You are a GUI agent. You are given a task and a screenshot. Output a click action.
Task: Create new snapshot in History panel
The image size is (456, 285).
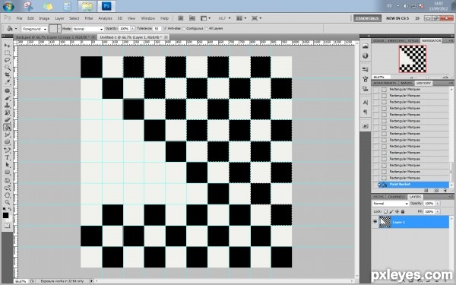(x=436, y=191)
